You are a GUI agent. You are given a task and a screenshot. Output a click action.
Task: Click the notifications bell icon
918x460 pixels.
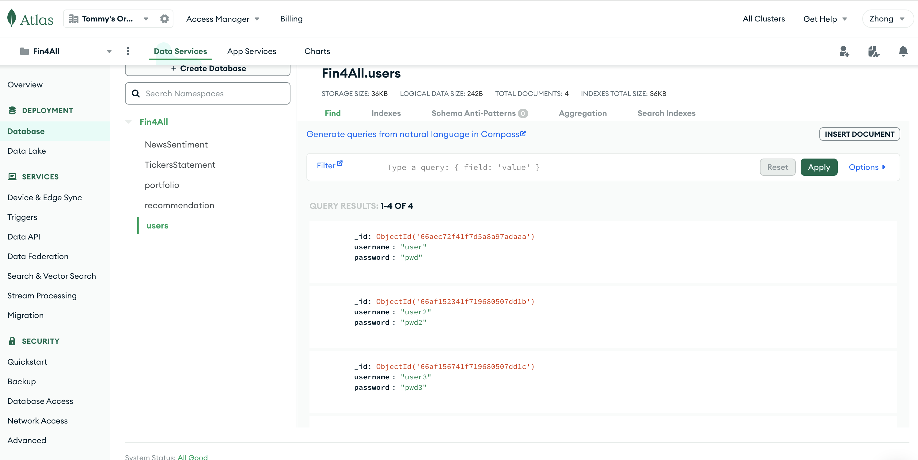pyautogui.click(x=903, y=51)
